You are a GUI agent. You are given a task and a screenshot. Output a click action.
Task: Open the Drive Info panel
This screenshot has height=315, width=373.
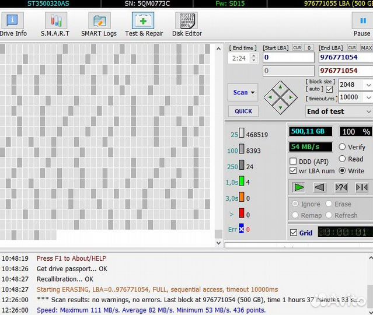(12, 25)
